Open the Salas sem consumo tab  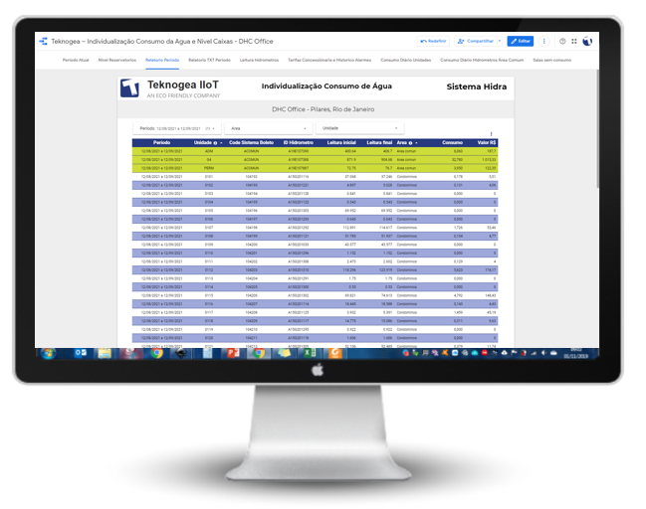click(552, 60)
